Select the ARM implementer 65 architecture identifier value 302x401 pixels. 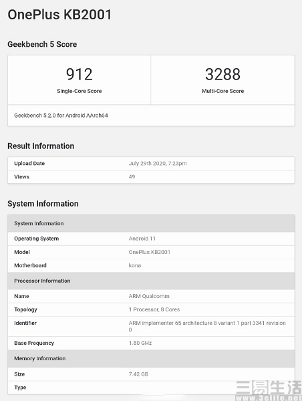coord(207,326)
